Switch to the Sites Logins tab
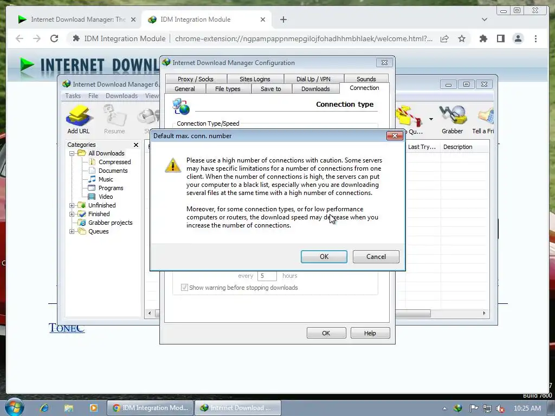 click(255, 79)
